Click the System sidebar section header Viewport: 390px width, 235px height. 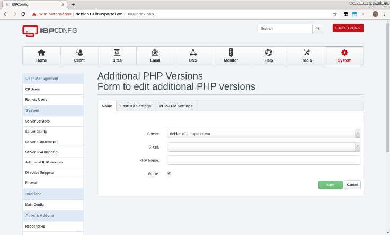coord(53,110)
